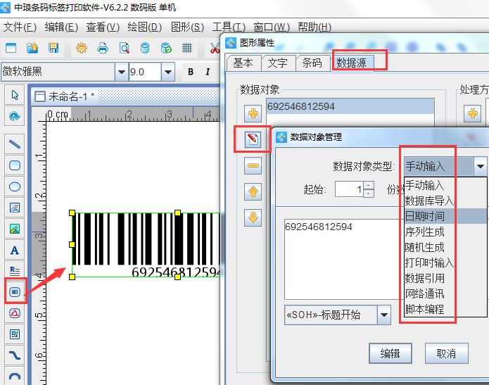The width and height of the screenshot is (489, 385).
Task: Expand the data object type dropdown arrow
Action: pos(481,166)
